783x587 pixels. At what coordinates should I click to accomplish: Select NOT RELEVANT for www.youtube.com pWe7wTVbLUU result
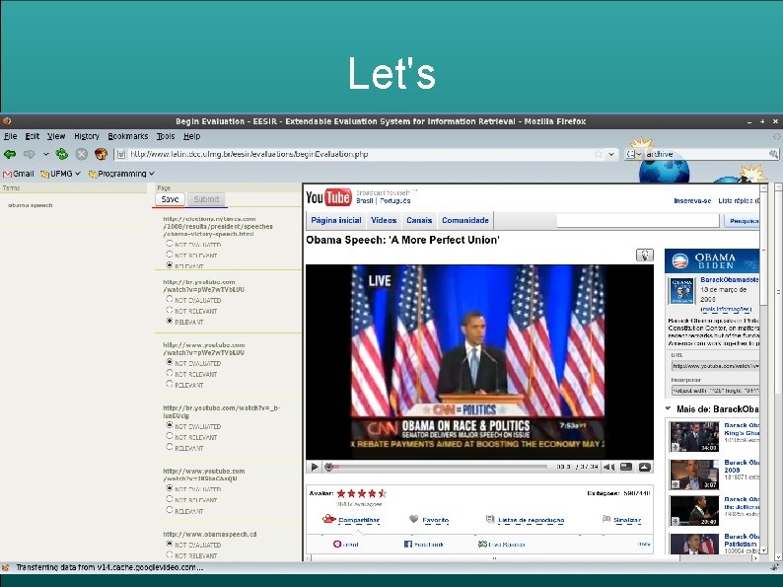pyautogui.click(x=170, y=373)
